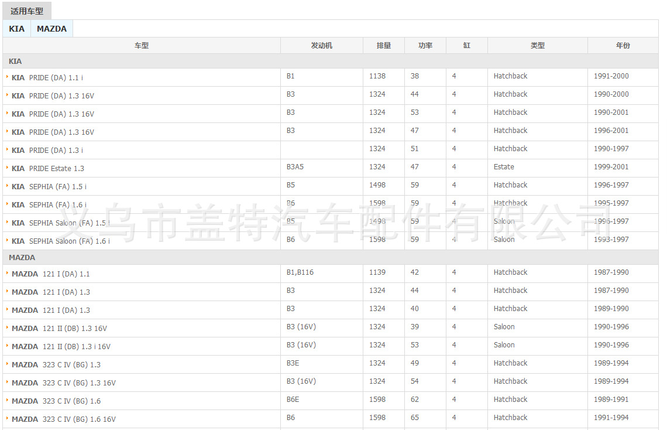Select year range 1991-1994
The width and height of the screenshot is (667, 430).
[611, 418]
